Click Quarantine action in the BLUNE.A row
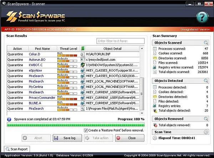Viewport: 214px width, 158px height. [15, 103]
